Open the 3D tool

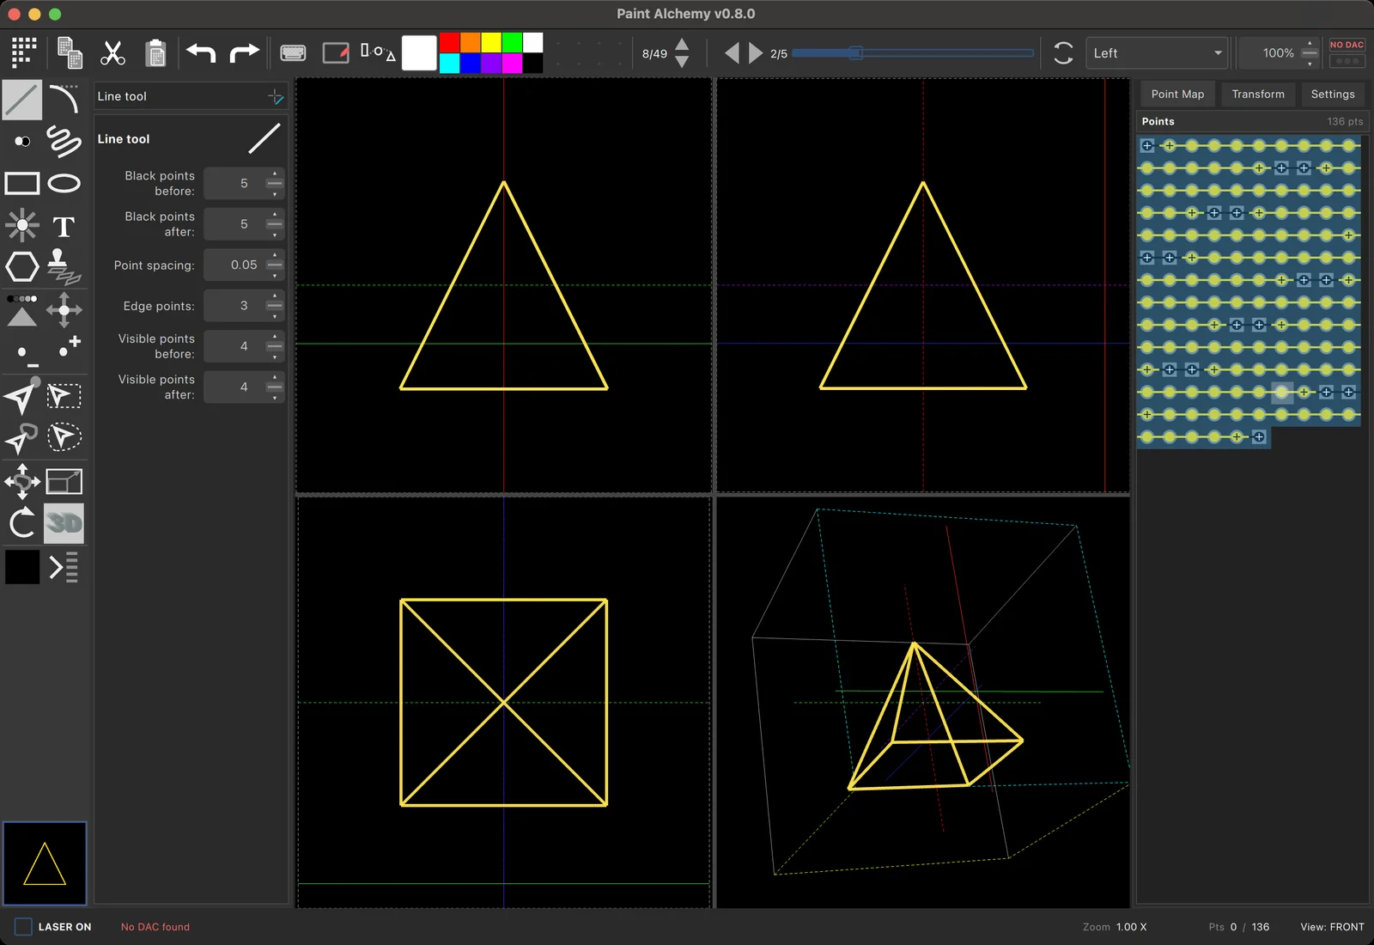(x=64, y=523)
